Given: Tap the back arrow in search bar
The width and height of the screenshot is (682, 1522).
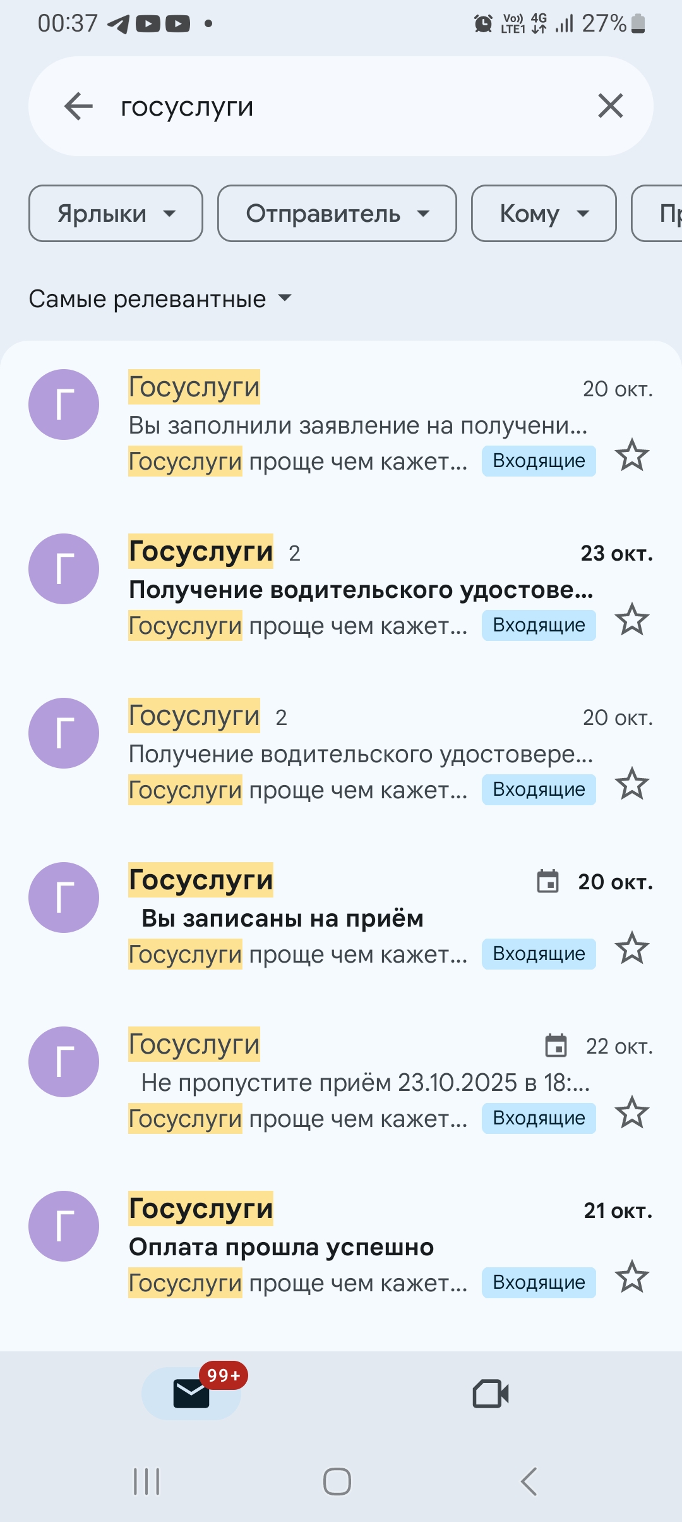Looking at the screenshot, I should click(x=79, y=106).
